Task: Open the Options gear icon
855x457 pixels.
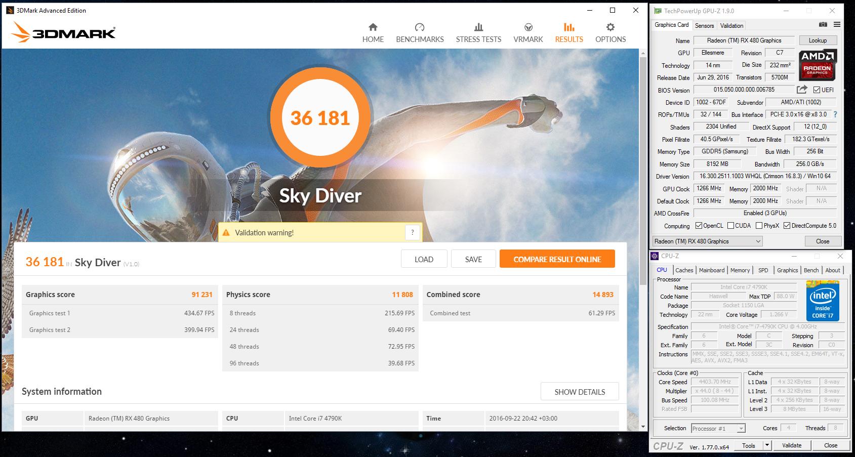Action: click(x=610, y=27)
